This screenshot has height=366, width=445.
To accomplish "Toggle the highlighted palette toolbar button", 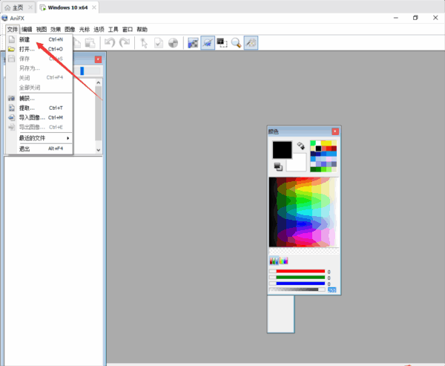I will pos(251,44).
